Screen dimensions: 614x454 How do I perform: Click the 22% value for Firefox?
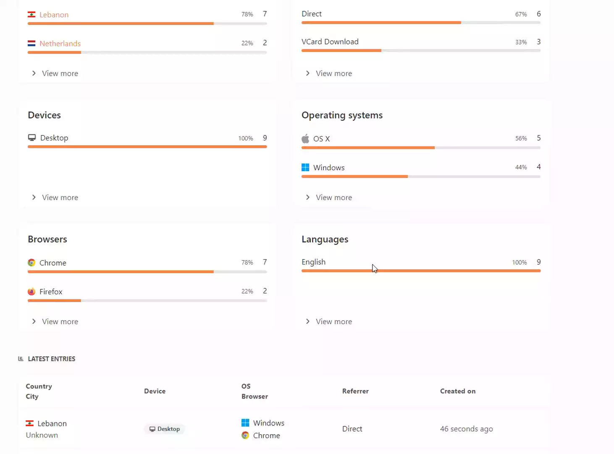(x=247, y=291)
